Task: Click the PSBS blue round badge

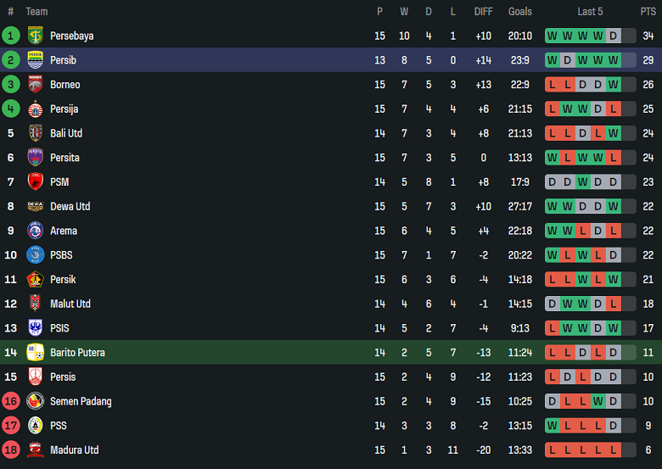Action: point(35,254)
